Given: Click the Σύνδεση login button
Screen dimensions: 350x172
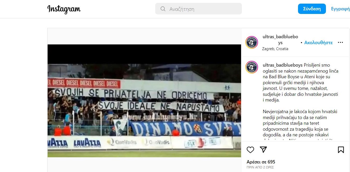Looking at the screenshot, I should coord(312,9).
